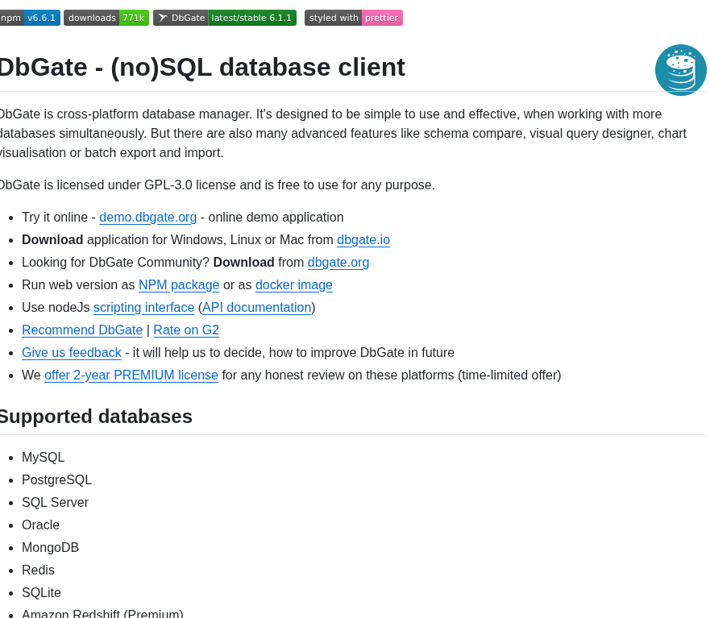The width and height of the screenshot is (710, 618).
Task: Open the demo.dbgate.org link
Action: tap(148, 218)
